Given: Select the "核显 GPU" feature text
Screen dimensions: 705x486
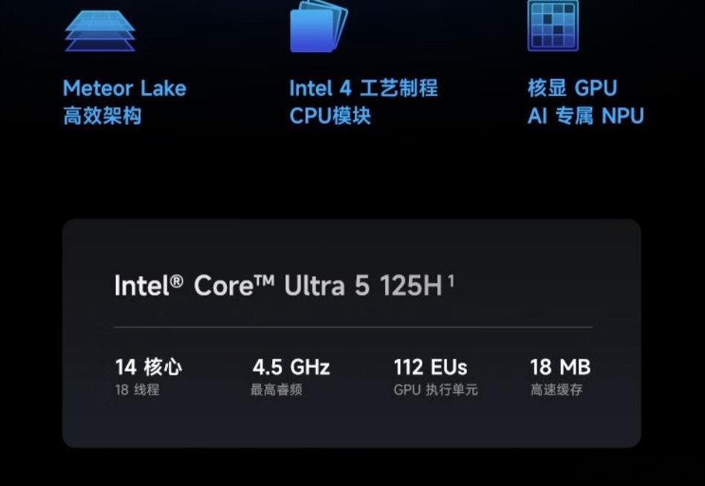Looking at the screenshot, I should (x=572, y=89).
